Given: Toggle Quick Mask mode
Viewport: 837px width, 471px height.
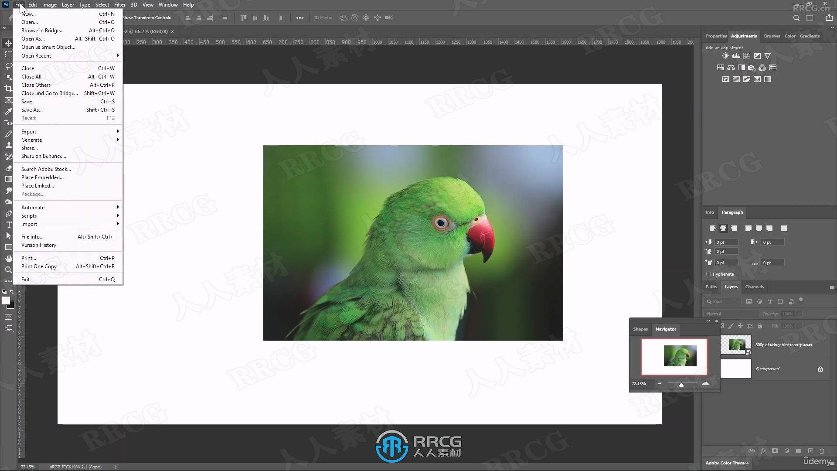Looking at the screenshot, I should [x=8, y=317].
